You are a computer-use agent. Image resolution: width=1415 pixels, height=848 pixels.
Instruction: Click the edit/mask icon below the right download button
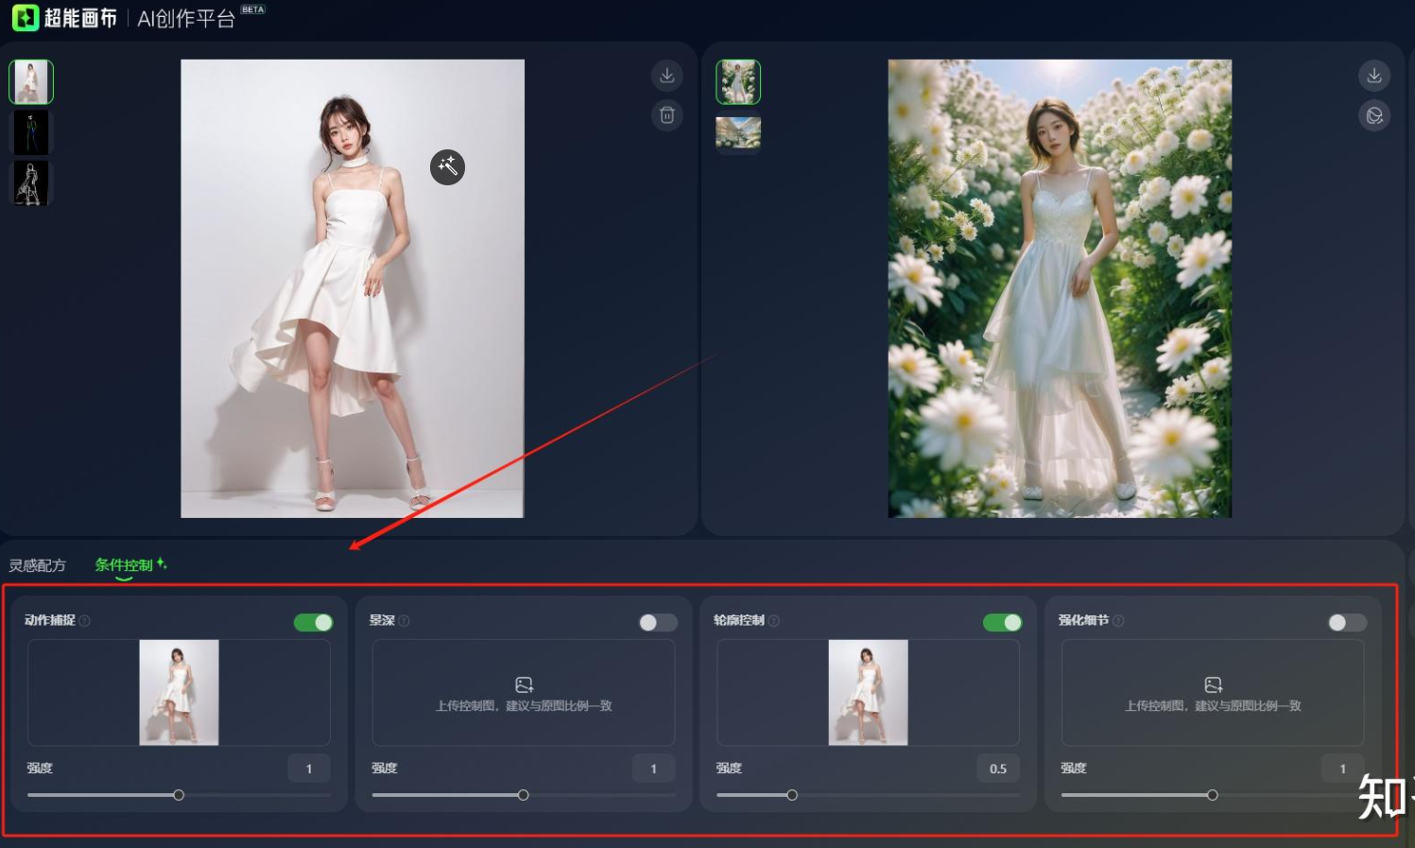[1374, 115]
